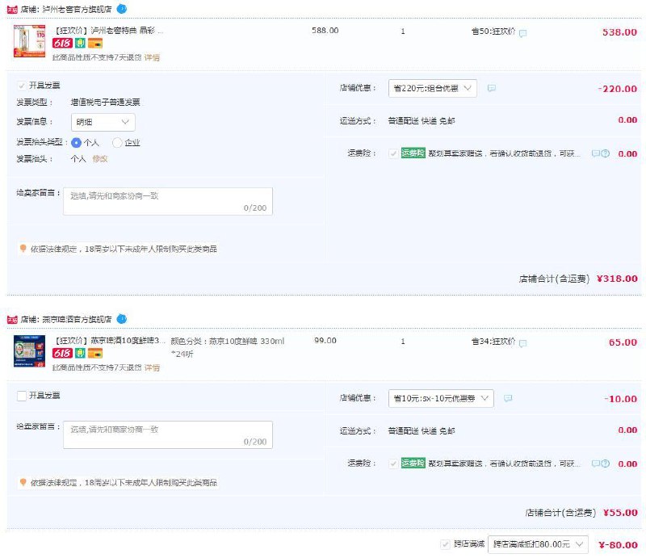Viewport: 646px width, 558px height.
Task: Click info icon beside 省34:狂欢价
Action: (522, 343)
